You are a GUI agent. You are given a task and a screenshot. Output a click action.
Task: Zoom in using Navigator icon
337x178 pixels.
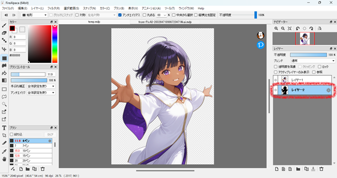click(276, 29)
